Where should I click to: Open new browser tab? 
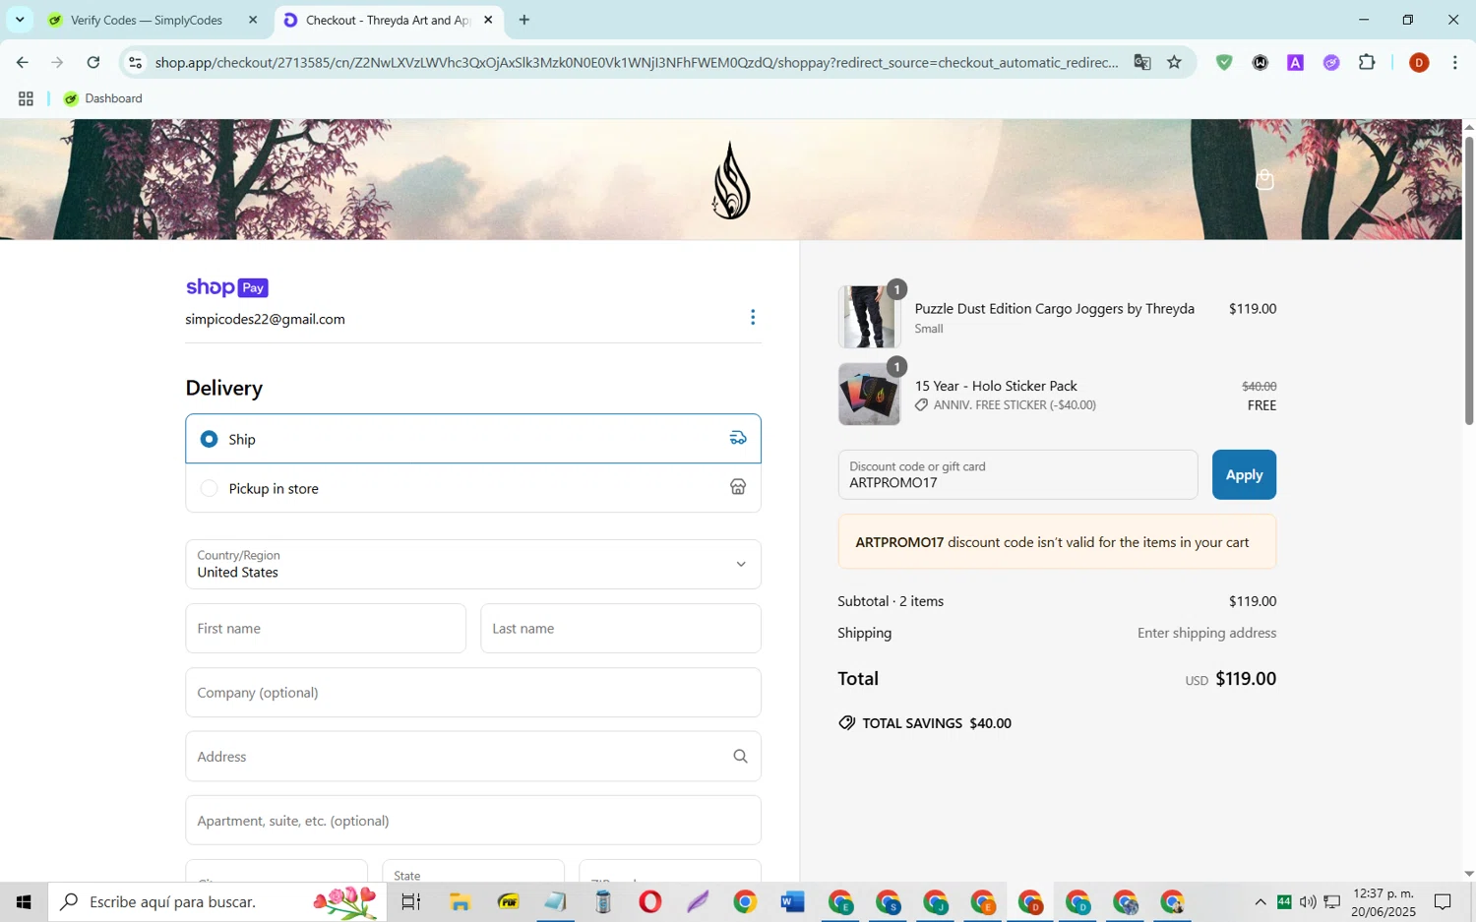(524, 20)
